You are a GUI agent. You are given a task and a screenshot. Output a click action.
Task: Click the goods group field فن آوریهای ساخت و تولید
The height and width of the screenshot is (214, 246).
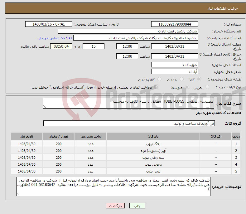coord(129,124)
